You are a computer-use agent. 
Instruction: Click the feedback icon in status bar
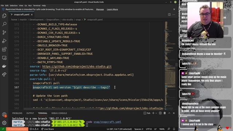click(169, 129)
